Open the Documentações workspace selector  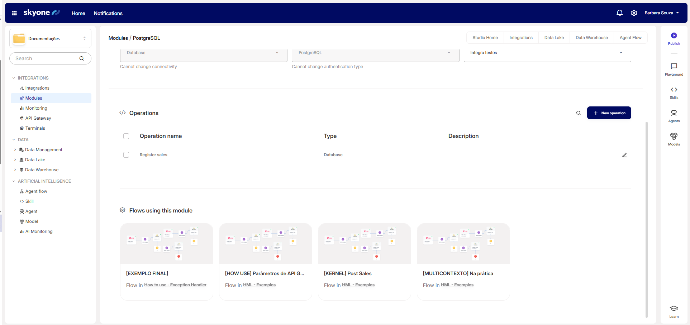point(50,38)
